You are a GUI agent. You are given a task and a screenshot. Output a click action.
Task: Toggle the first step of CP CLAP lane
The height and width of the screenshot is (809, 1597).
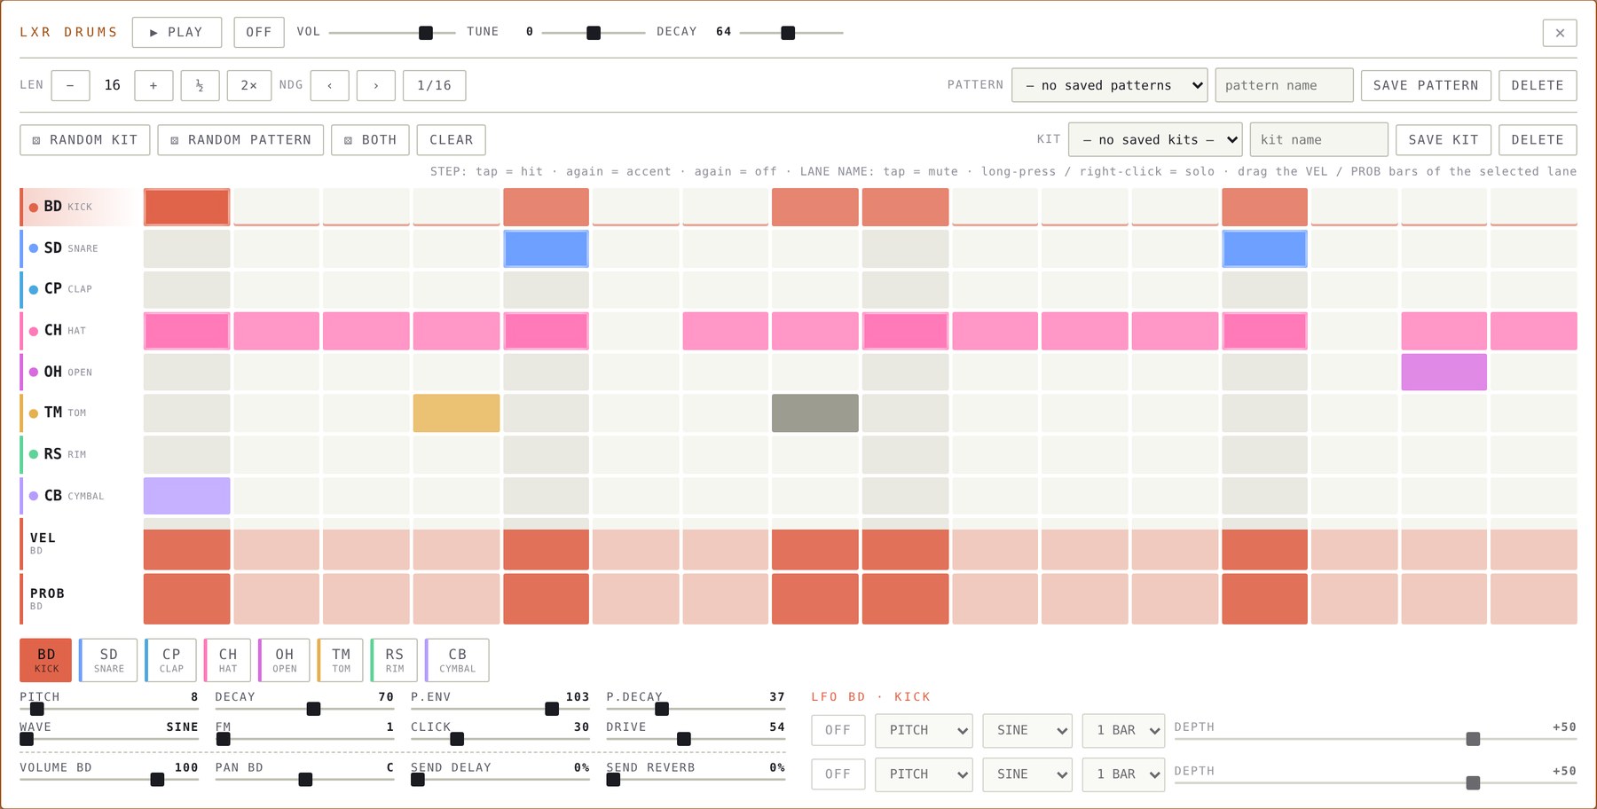[186, 289]
